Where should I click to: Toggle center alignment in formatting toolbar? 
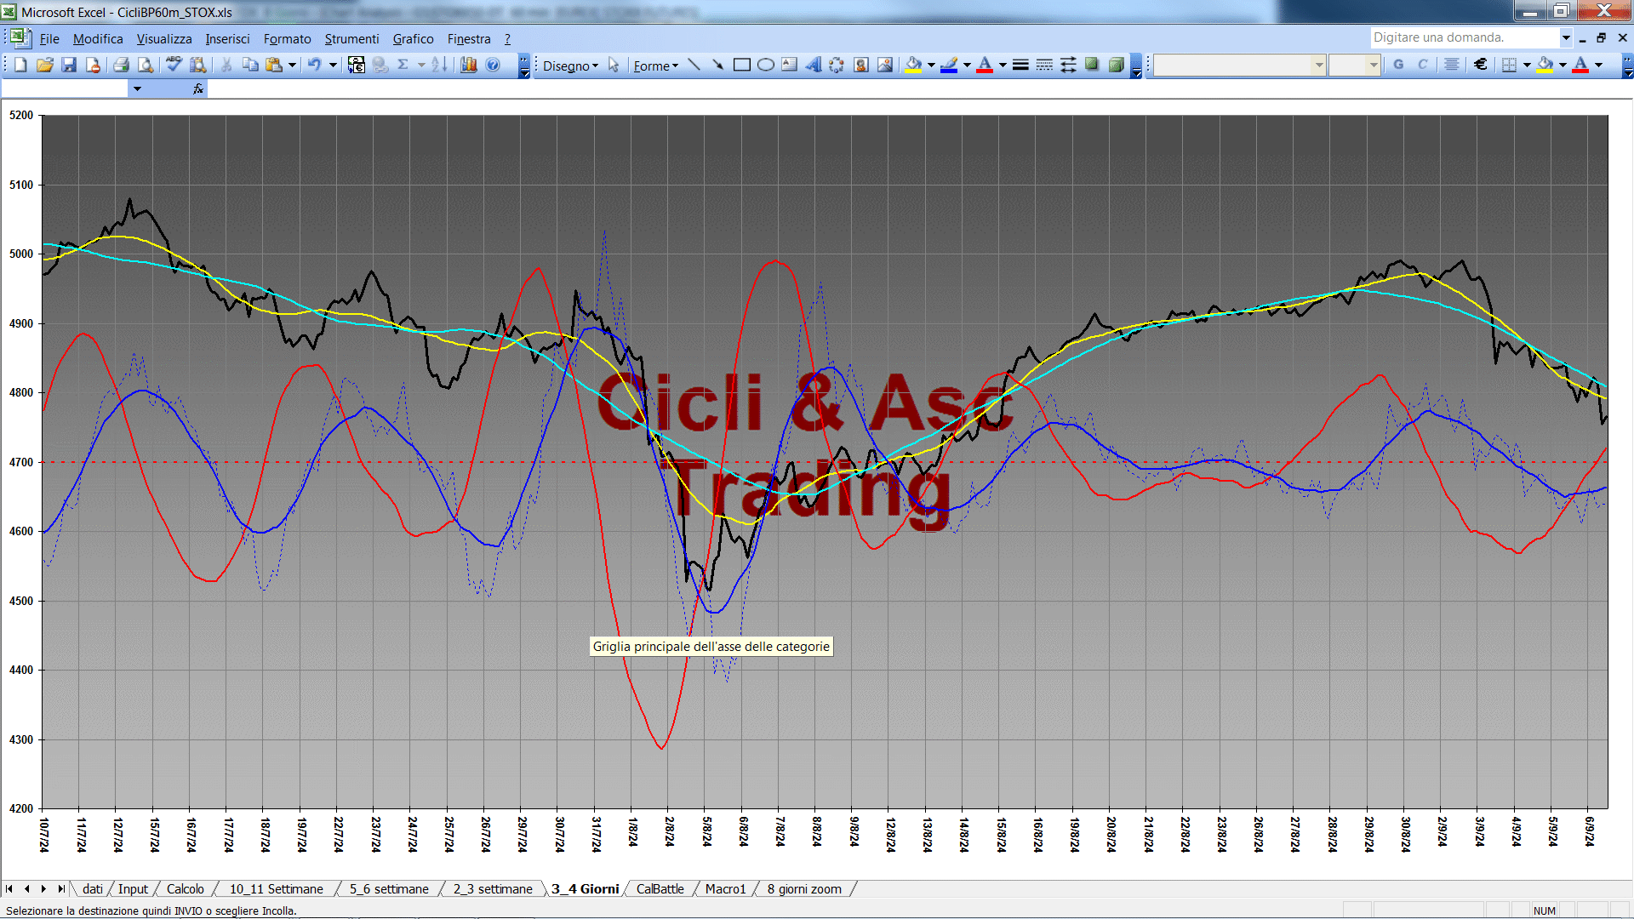click(1451, 65)
